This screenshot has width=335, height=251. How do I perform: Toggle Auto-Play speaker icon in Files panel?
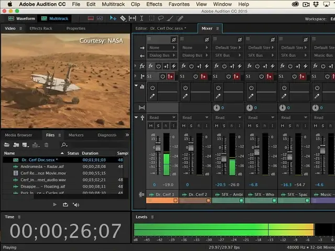click(x=76, y=204)
